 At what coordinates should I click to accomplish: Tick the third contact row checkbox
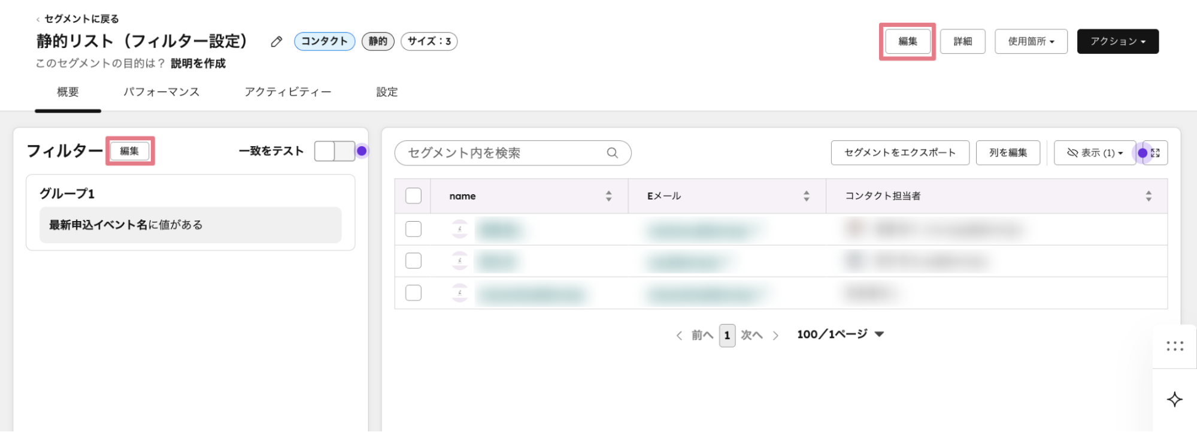click(x=413, y=293)
